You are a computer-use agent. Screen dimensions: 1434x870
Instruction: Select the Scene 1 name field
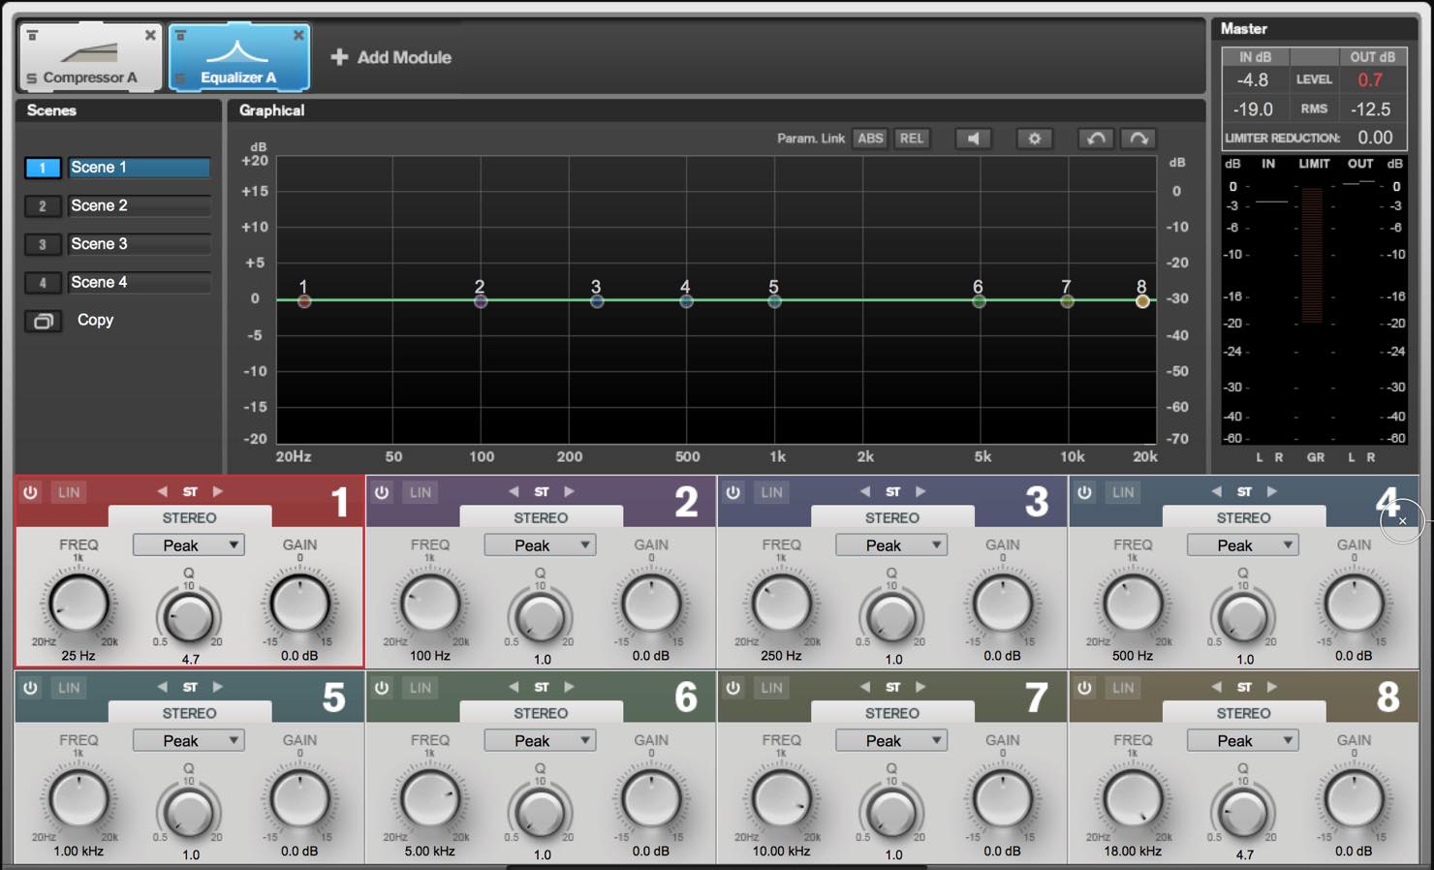[x=140, y=168]
